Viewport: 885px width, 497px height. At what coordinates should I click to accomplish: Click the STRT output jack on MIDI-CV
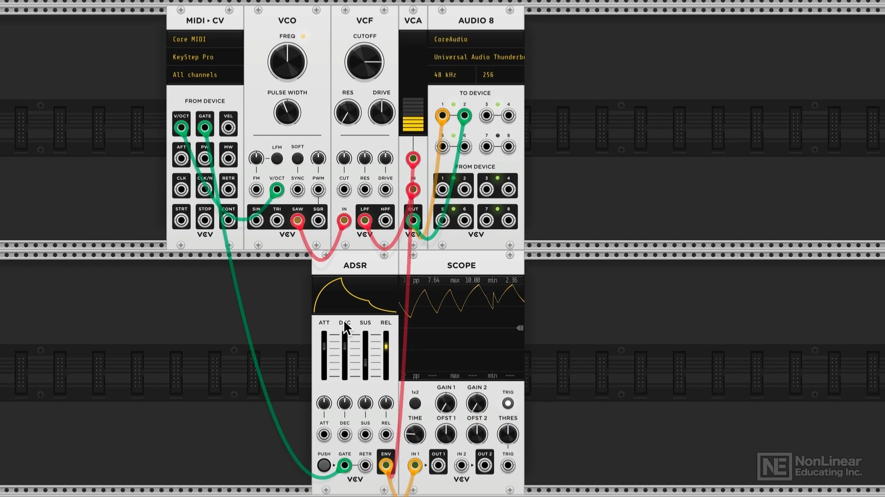tap(181, 220)
